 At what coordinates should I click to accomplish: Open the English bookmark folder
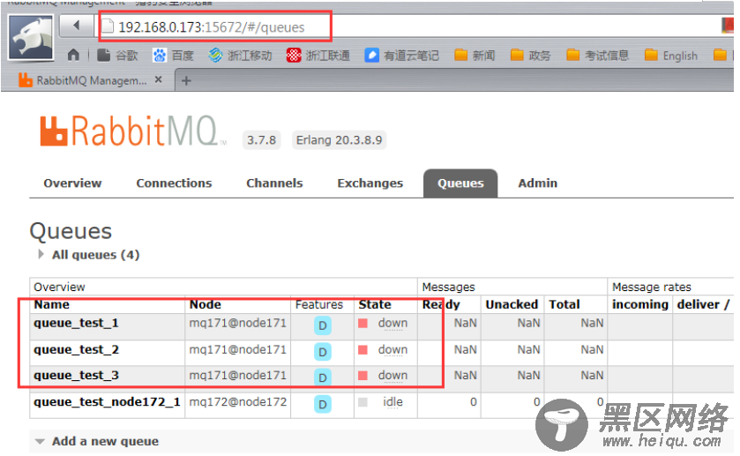coord(670,56)
